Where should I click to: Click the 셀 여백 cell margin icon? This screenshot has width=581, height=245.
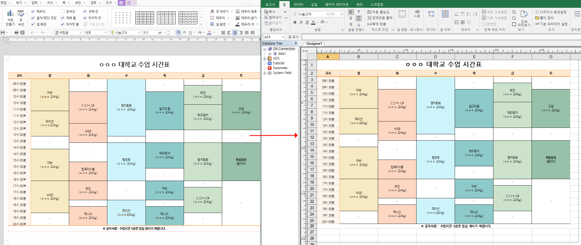click(x=445, y=14)
